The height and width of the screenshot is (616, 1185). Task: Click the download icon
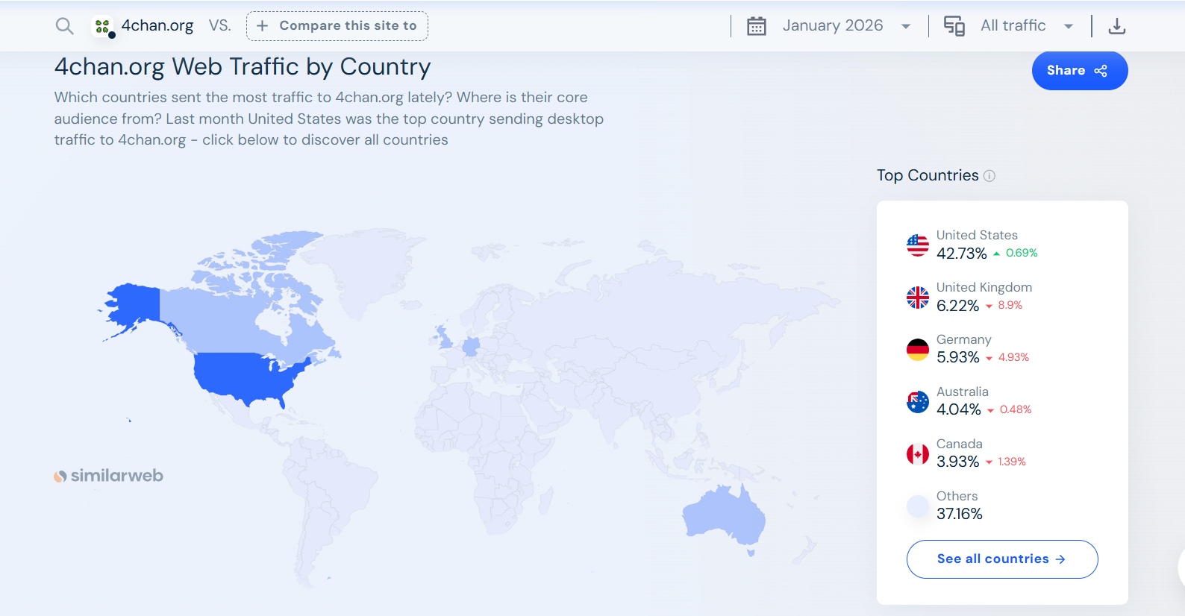1117,26
